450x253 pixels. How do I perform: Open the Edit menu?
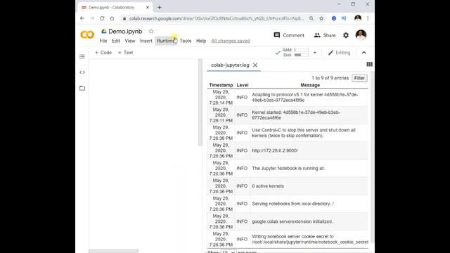116,41
